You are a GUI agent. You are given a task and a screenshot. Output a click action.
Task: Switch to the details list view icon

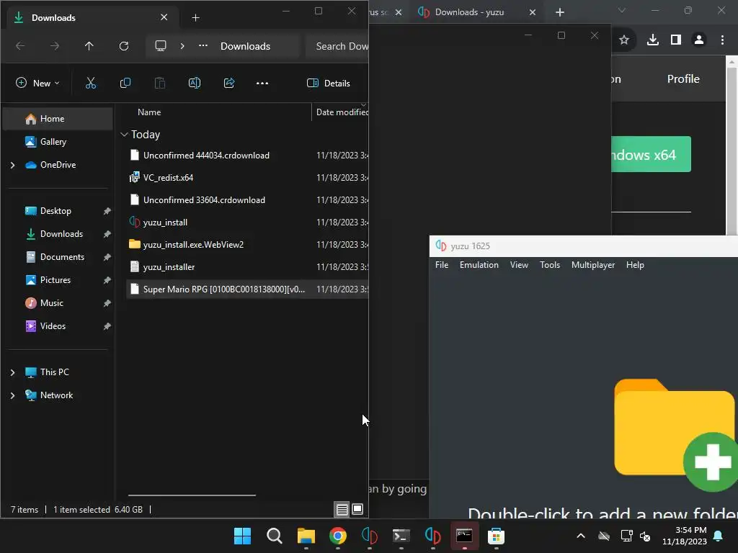[342, 509]
